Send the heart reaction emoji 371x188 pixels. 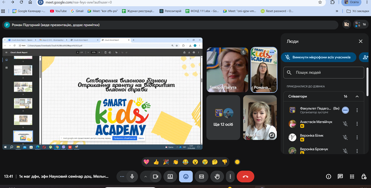pos(146,162)
